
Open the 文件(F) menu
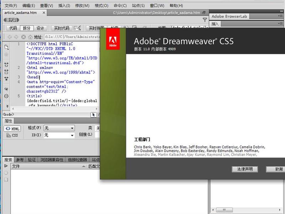11,6
